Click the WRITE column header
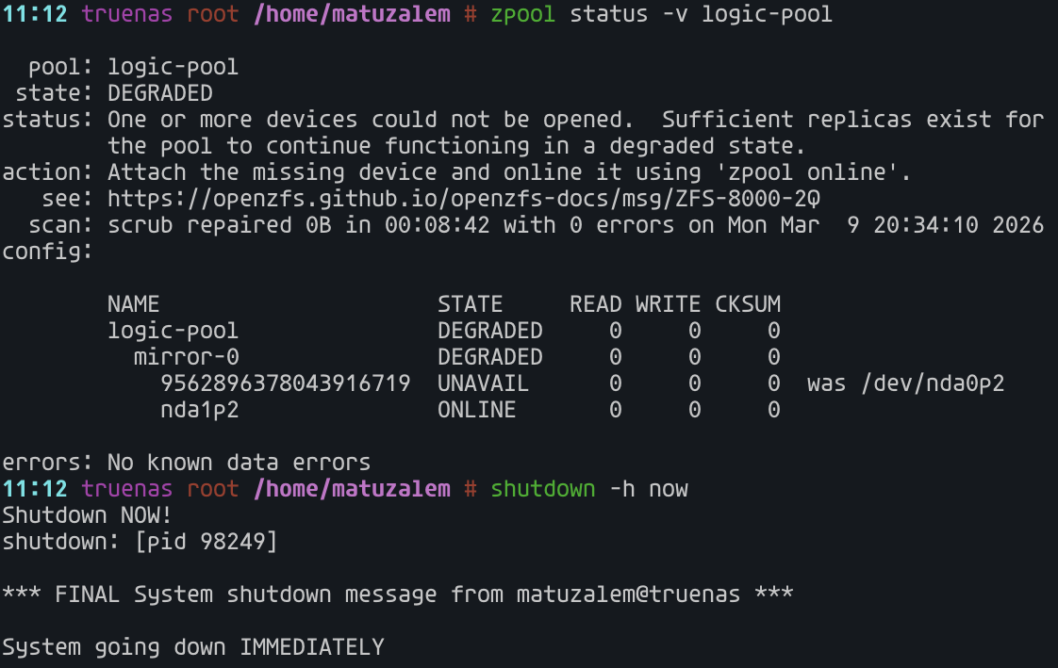This screenshot has height=668, width=1058. (668, 304)
